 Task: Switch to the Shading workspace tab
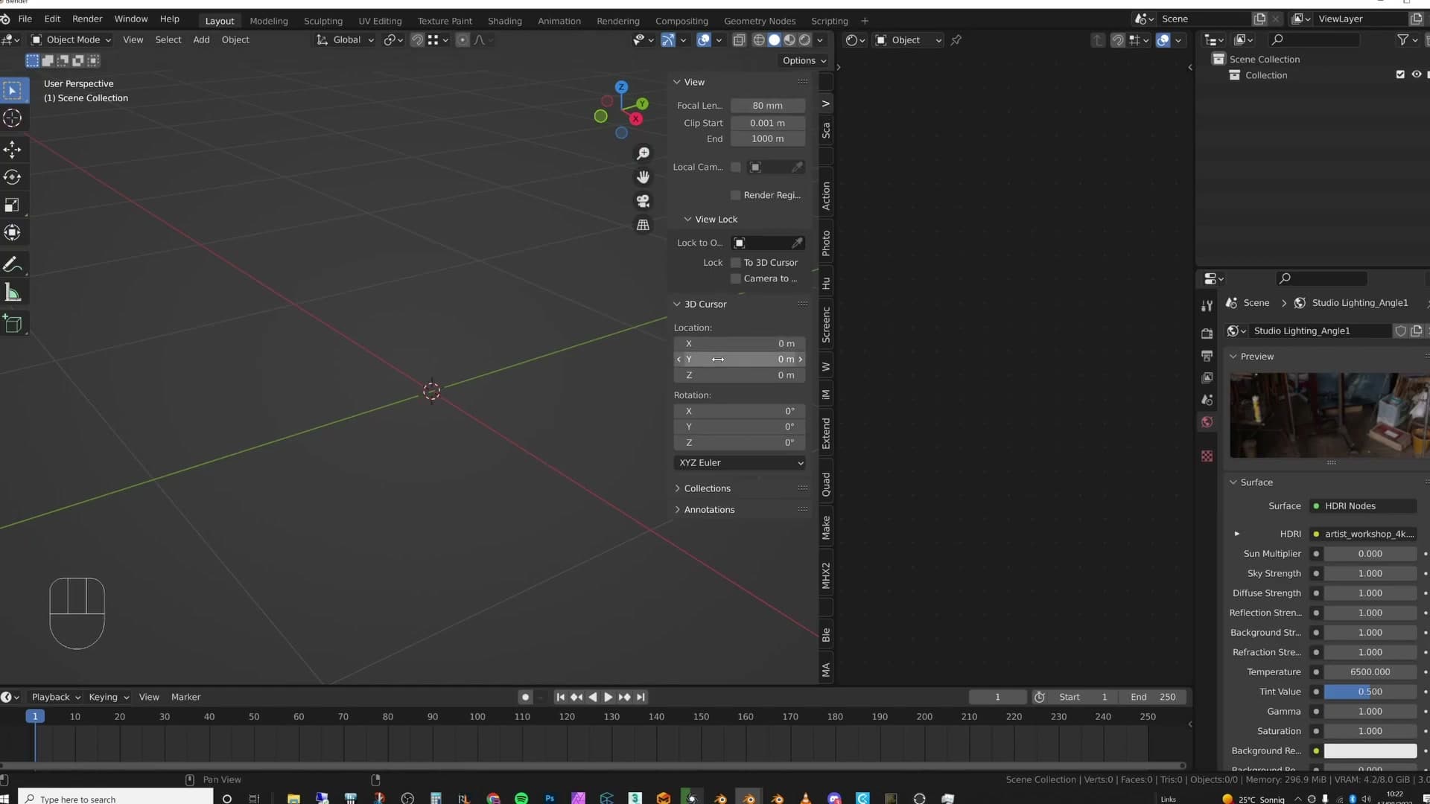coord(504,21)
